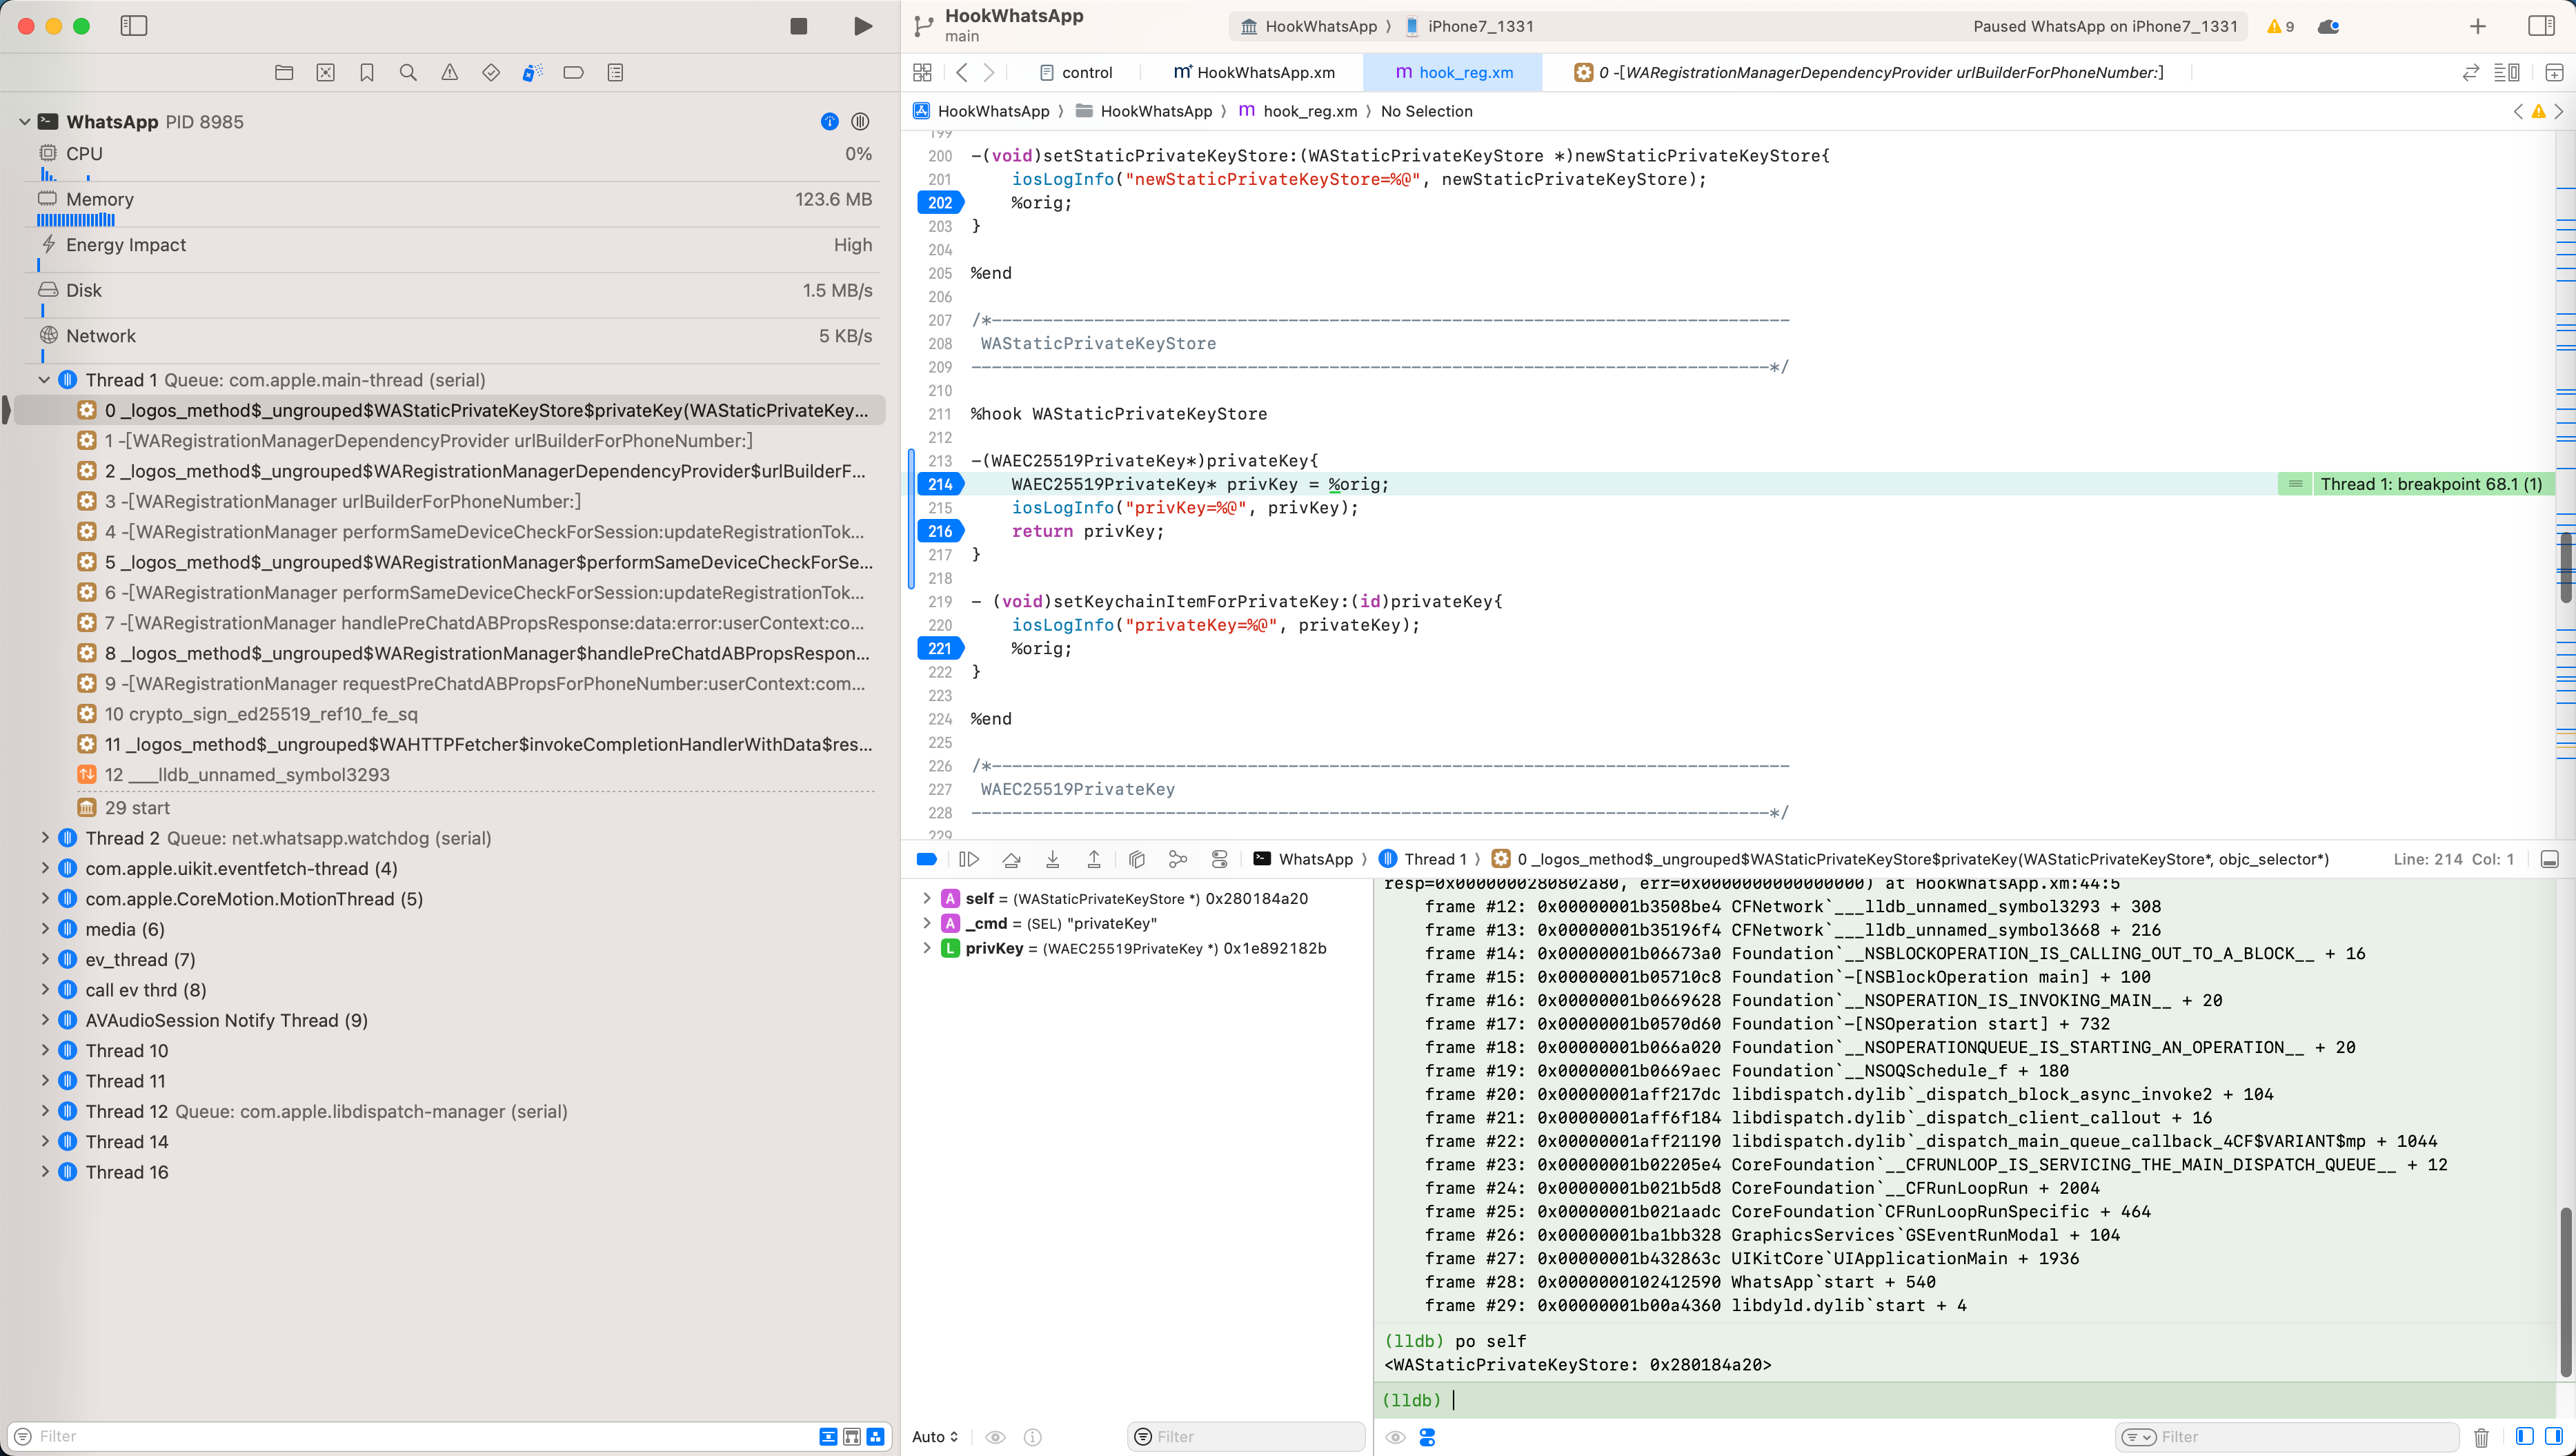
Task: Expand the ev_thread (7) thread
Action: (x=44, y=959)
